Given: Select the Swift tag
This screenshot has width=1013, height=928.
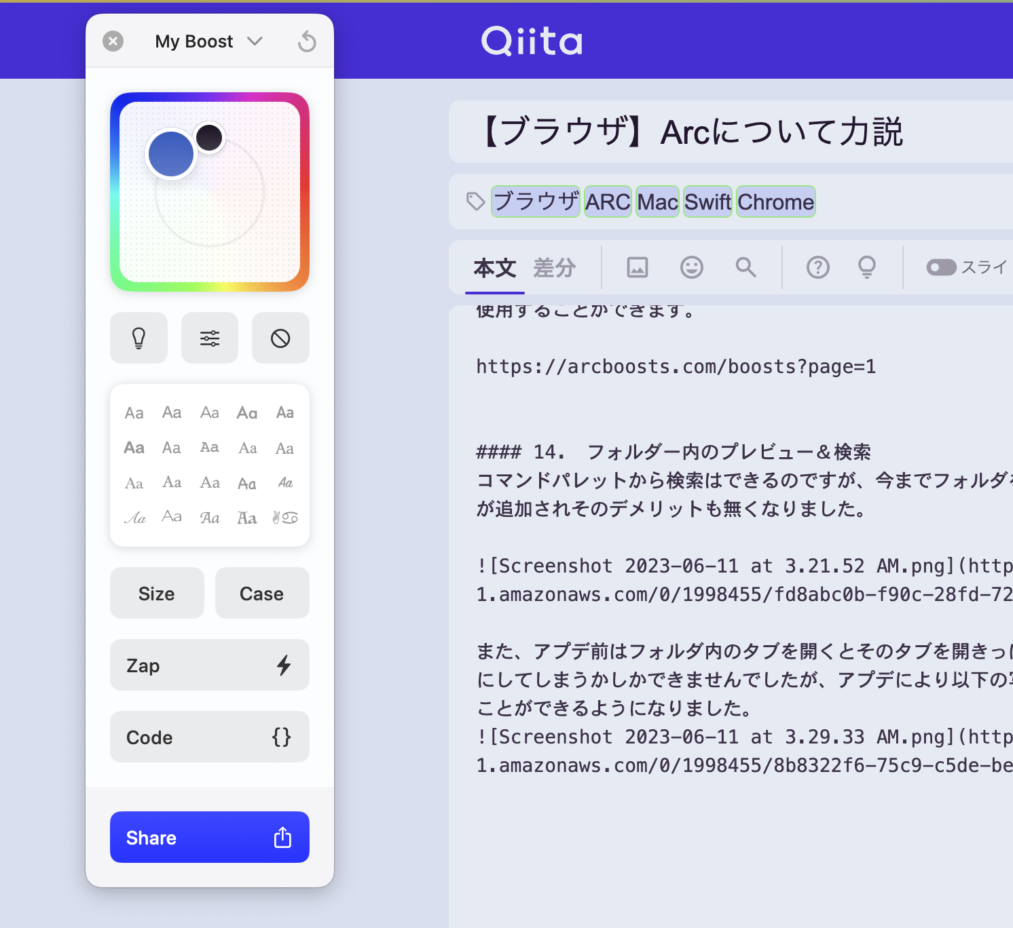Looking at the screenshot, I should tap(707, 201).
